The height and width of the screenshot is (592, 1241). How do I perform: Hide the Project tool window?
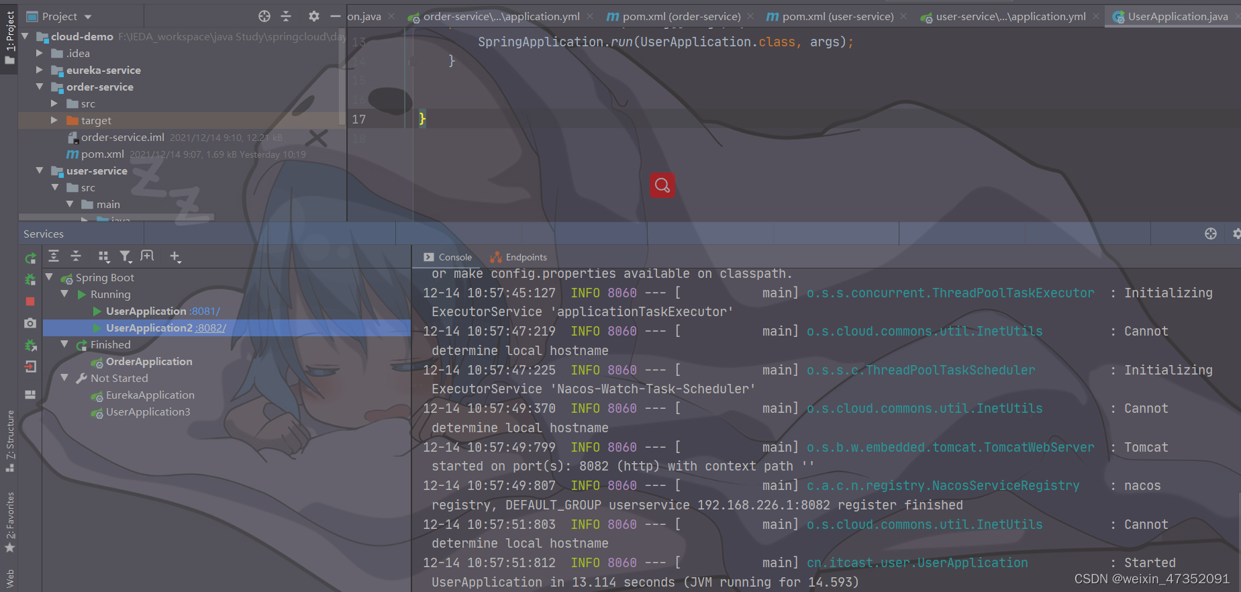coord(336,16)
